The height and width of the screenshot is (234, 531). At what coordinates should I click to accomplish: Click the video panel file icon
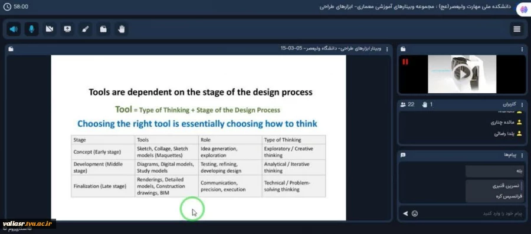pyautogui.click(x=402, y=49)
